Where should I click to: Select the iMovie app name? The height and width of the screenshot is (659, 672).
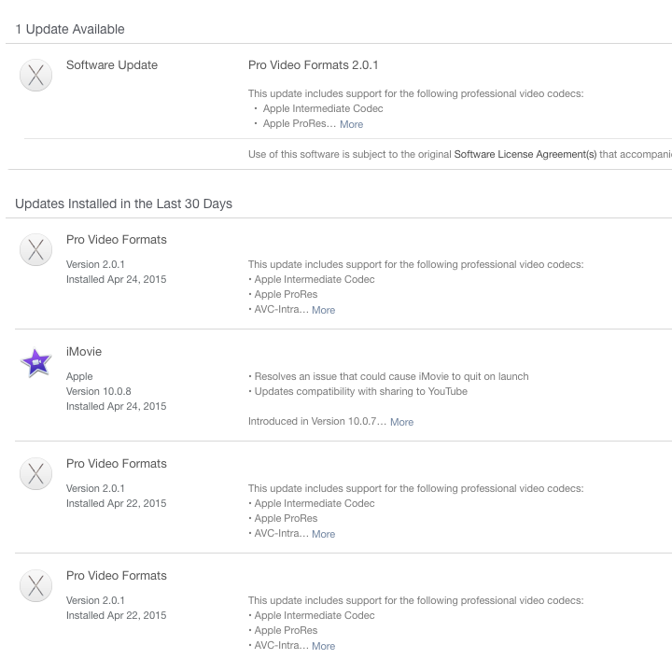(84, 352)
